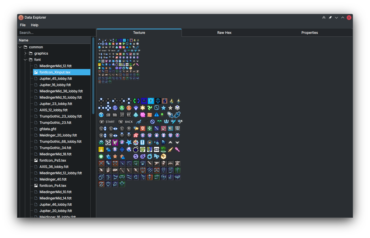Click the Search input field

(x=56, y=33)
